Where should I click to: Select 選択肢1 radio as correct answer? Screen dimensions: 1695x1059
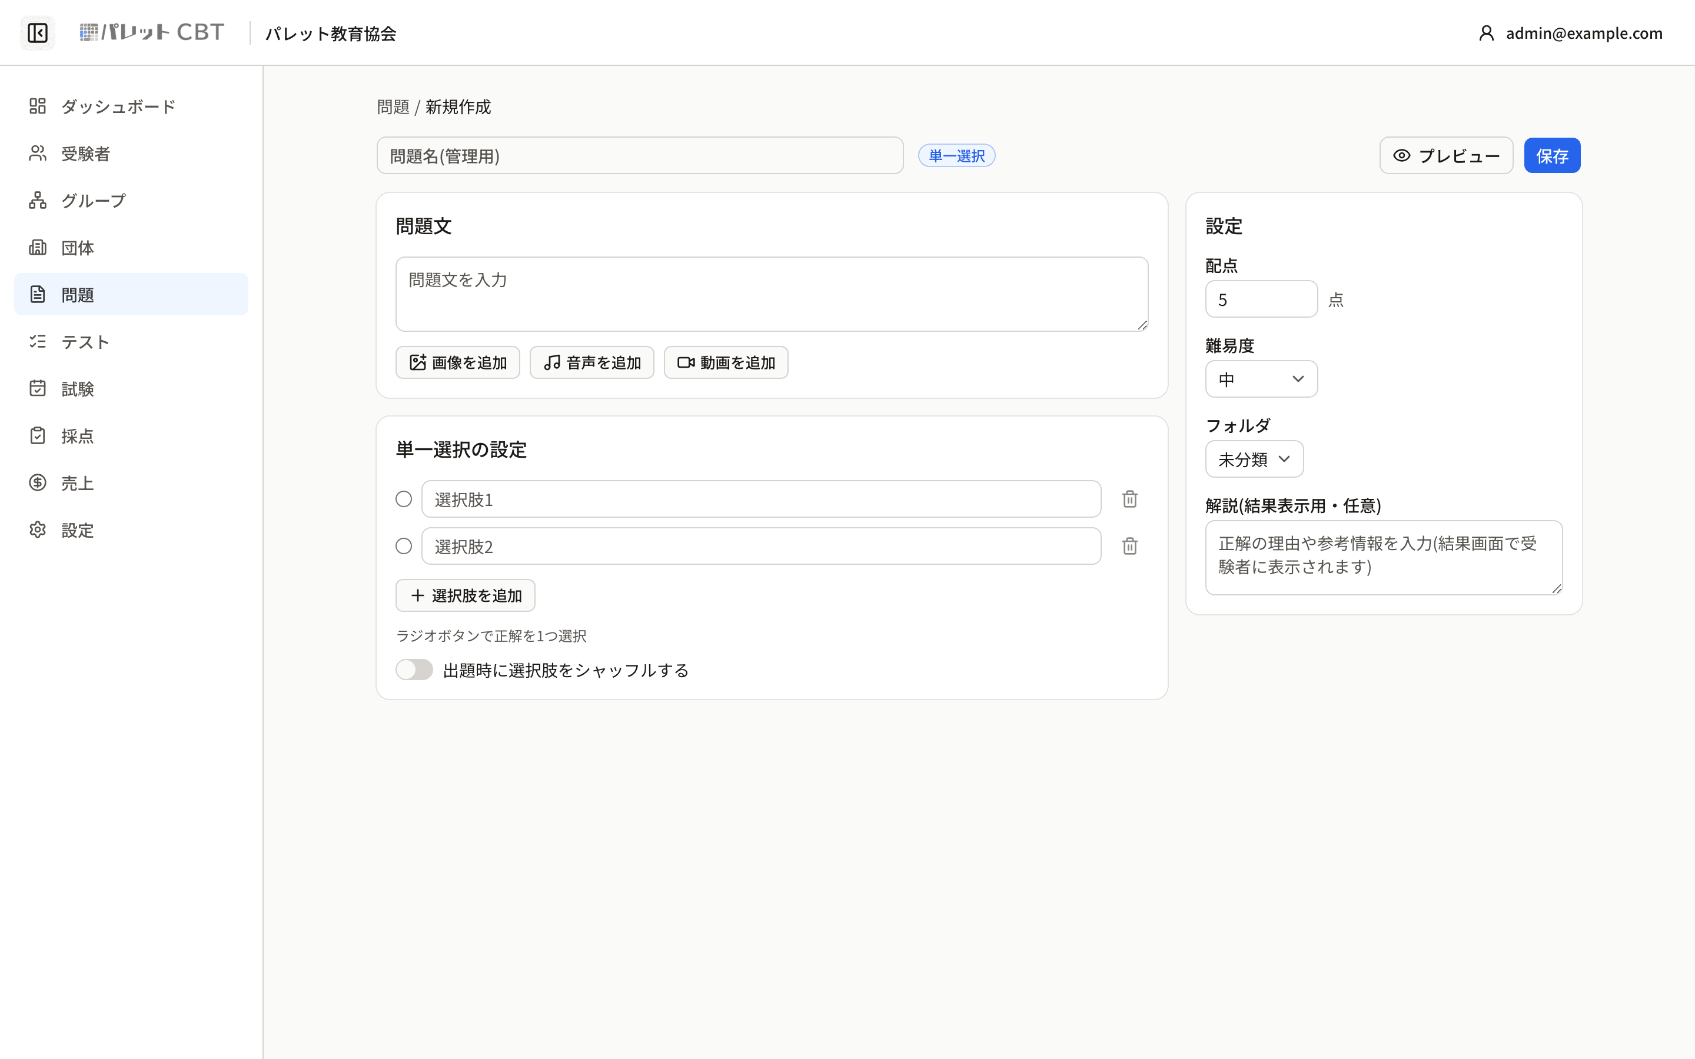click(x=403, y=499)
